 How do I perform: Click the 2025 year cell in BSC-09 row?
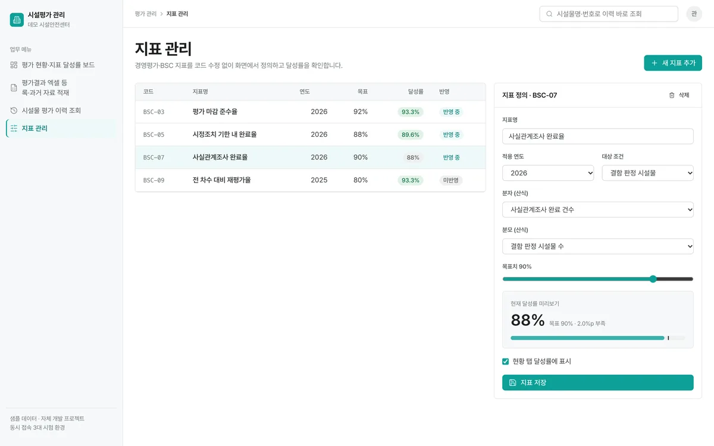tap(319, 180)
